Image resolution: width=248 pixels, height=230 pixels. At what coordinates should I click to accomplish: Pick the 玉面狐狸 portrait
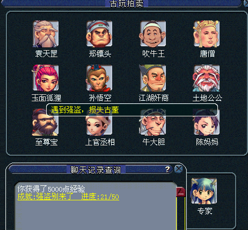pyautogui.click(x=46, y=78)
